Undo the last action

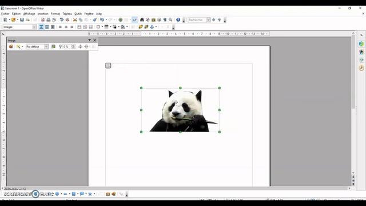[x=102, y=20]
